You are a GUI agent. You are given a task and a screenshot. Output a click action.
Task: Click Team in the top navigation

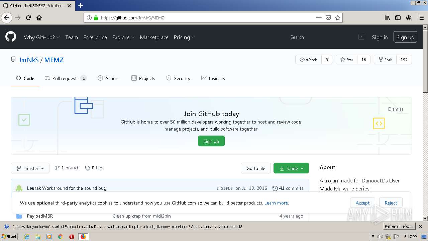click(x=72, y=37)
